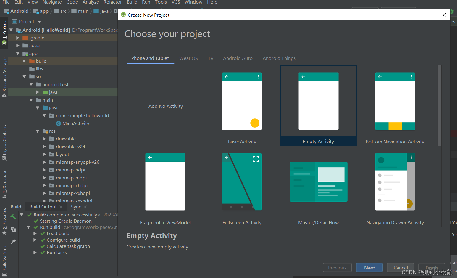Expand the Run tasks step
Viewport: 457px width, 278px height.
pyautogui.click(x=35, y=253)
